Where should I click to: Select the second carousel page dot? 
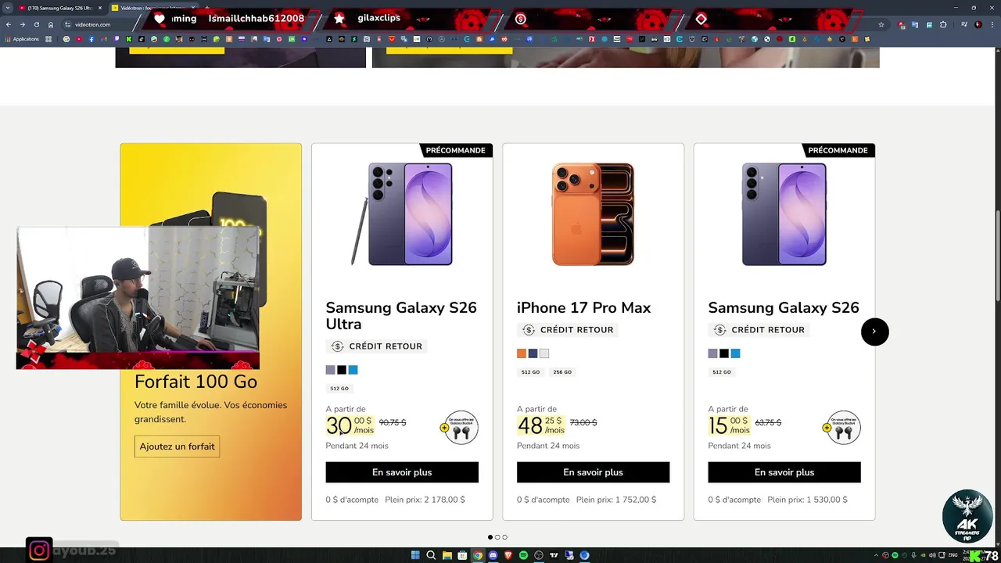click(x=497, y=537)
